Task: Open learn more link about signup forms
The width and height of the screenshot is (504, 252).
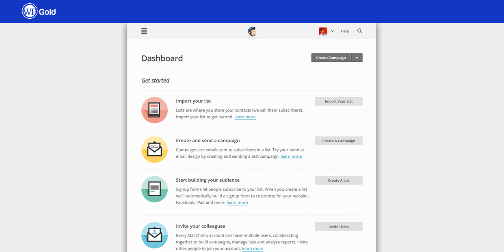Action: (237, 202)
